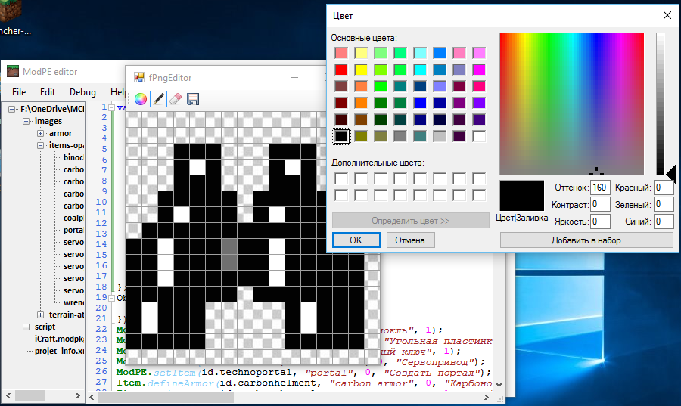Close the Цвет color dialog
Screen dimensions: 681x406
(667, 15)
